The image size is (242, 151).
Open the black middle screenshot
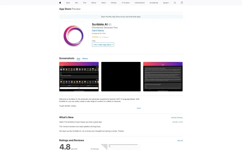click(x=121, y=77)
